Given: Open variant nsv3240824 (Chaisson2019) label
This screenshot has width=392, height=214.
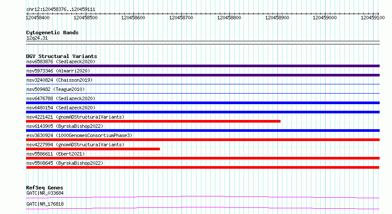Looking at the screenshot, I should pyautogui.click(x=59, y=80).
